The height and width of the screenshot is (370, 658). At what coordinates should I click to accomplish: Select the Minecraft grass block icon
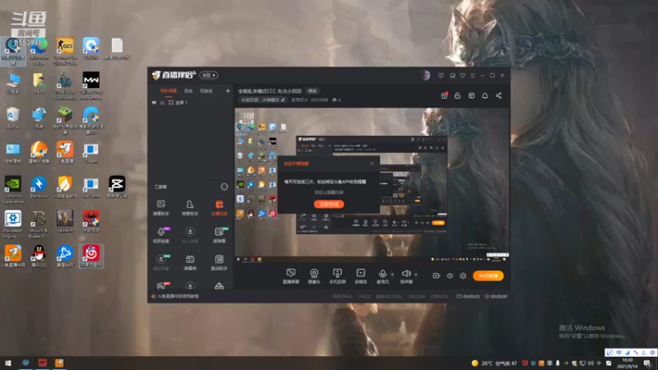[x=65, y=120]
